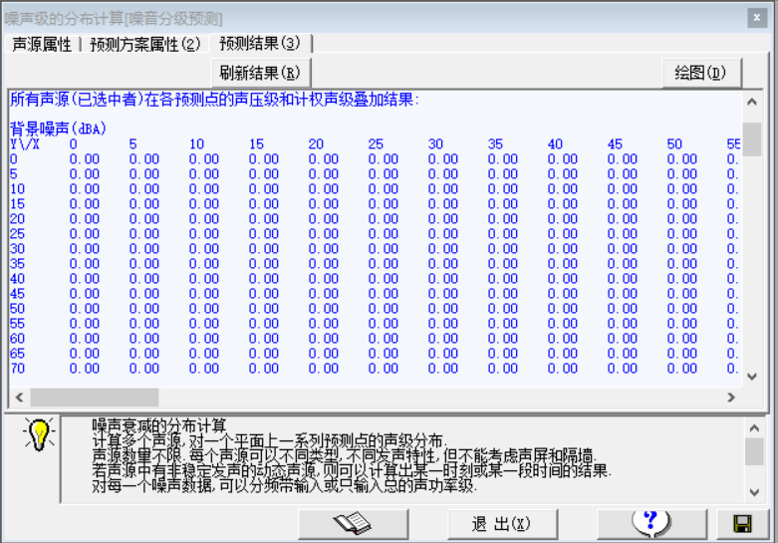Click the 退出(X) button

coord(502,524)
